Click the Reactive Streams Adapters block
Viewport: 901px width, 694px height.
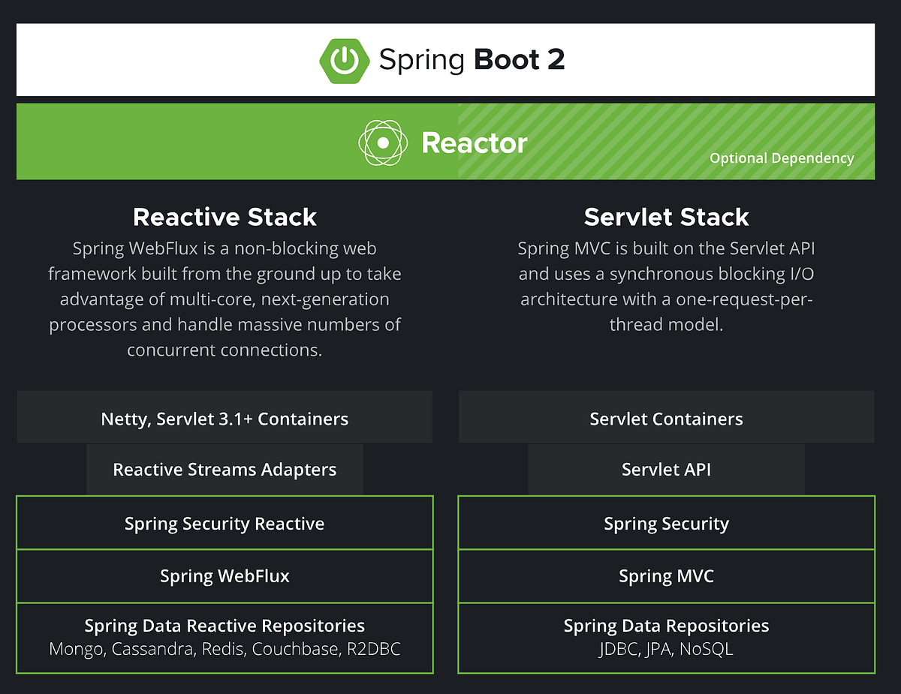click(x=224, y=469)
